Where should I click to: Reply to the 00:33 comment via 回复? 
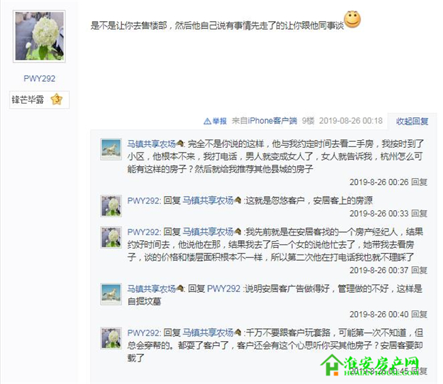coord(419,214)
